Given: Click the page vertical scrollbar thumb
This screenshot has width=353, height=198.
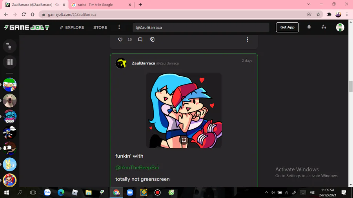Looking at the screenshot, I should click(x=351, y=86).
